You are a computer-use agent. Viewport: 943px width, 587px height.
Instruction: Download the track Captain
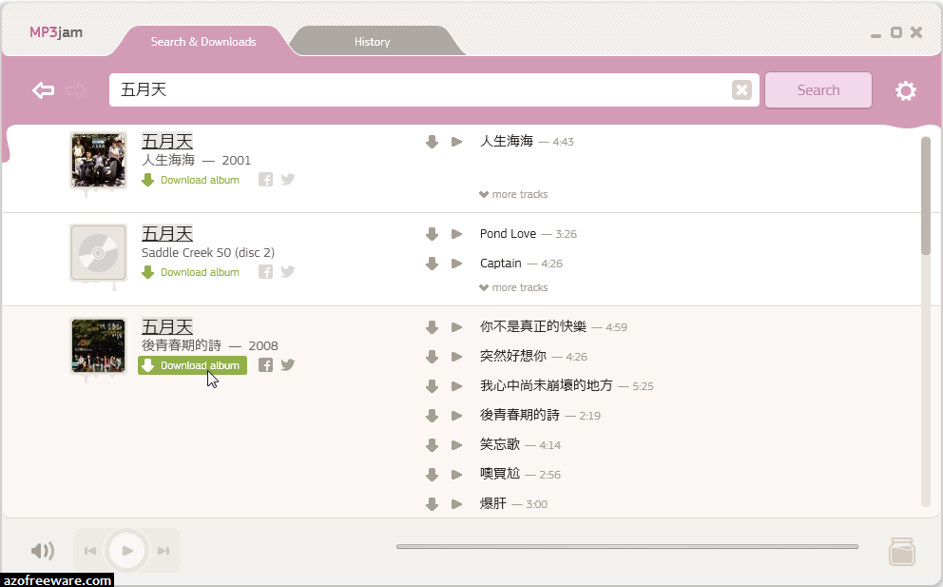click(432, 264)
